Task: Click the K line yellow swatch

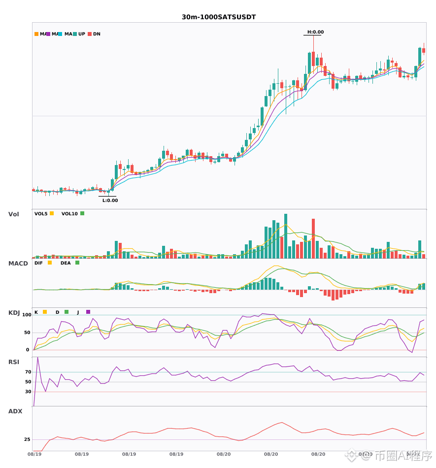Action: pos(45,312)
